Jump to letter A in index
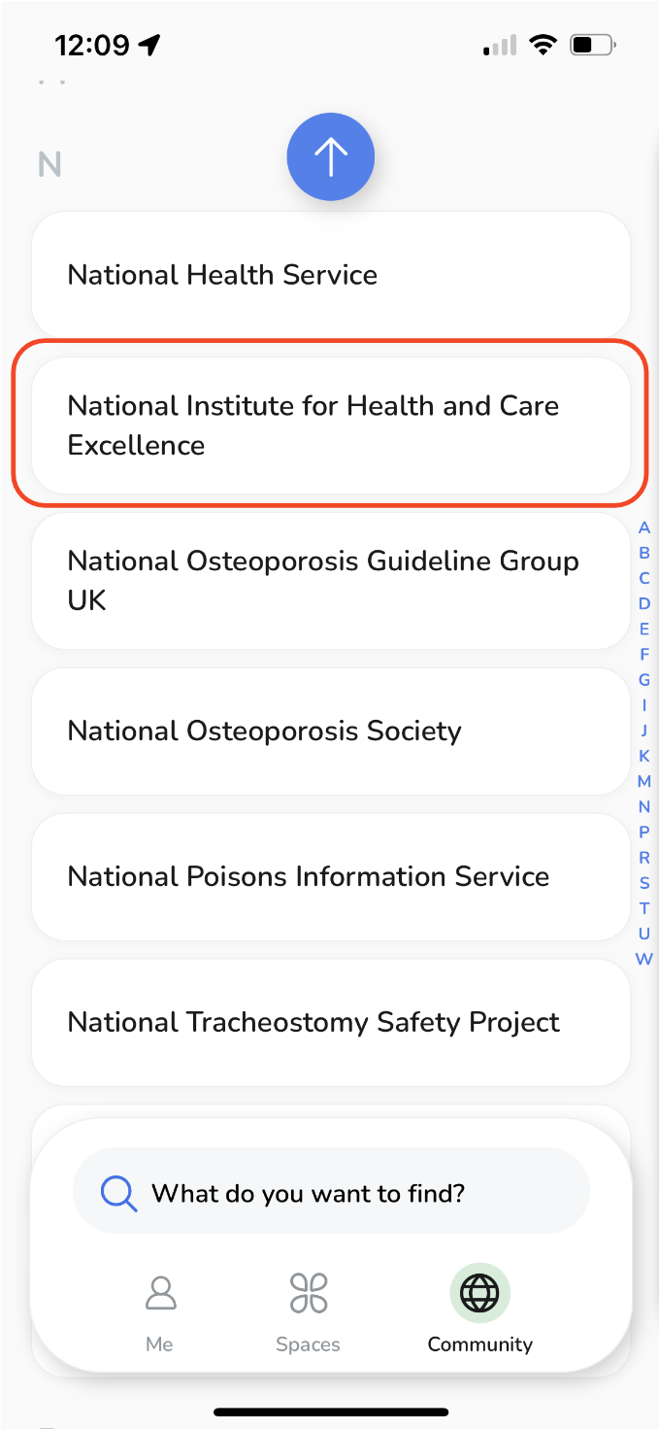 (644, 528)
